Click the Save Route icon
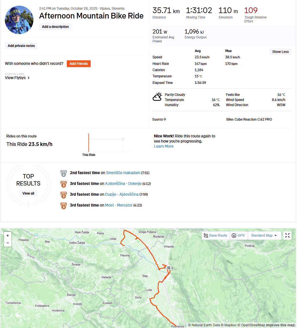 coord(206,236)
